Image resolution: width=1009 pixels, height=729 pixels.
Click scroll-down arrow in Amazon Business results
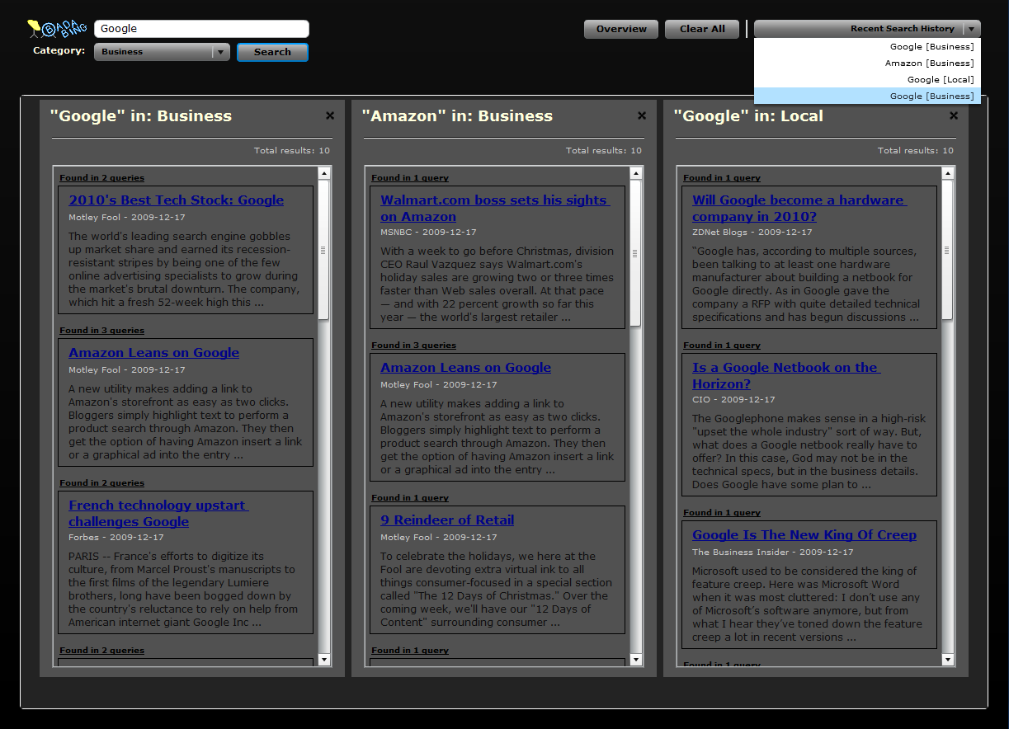(635, 660)
